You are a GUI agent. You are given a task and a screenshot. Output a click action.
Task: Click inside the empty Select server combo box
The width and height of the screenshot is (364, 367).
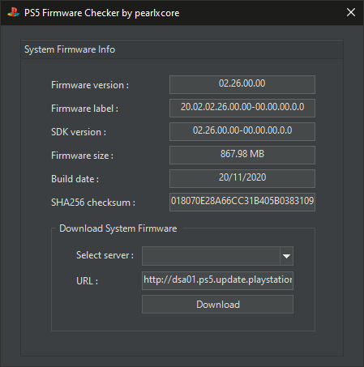[x=211, y=256]
